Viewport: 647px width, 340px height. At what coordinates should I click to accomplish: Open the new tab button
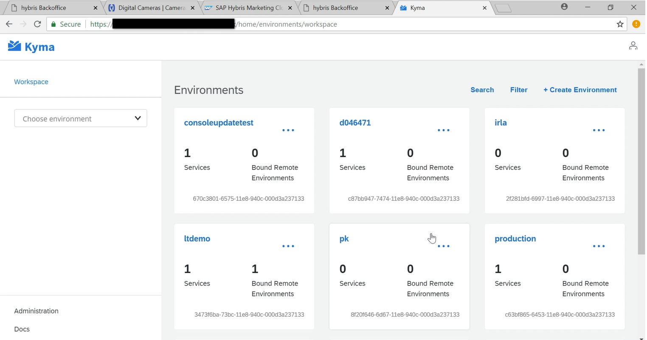(503, 8)
